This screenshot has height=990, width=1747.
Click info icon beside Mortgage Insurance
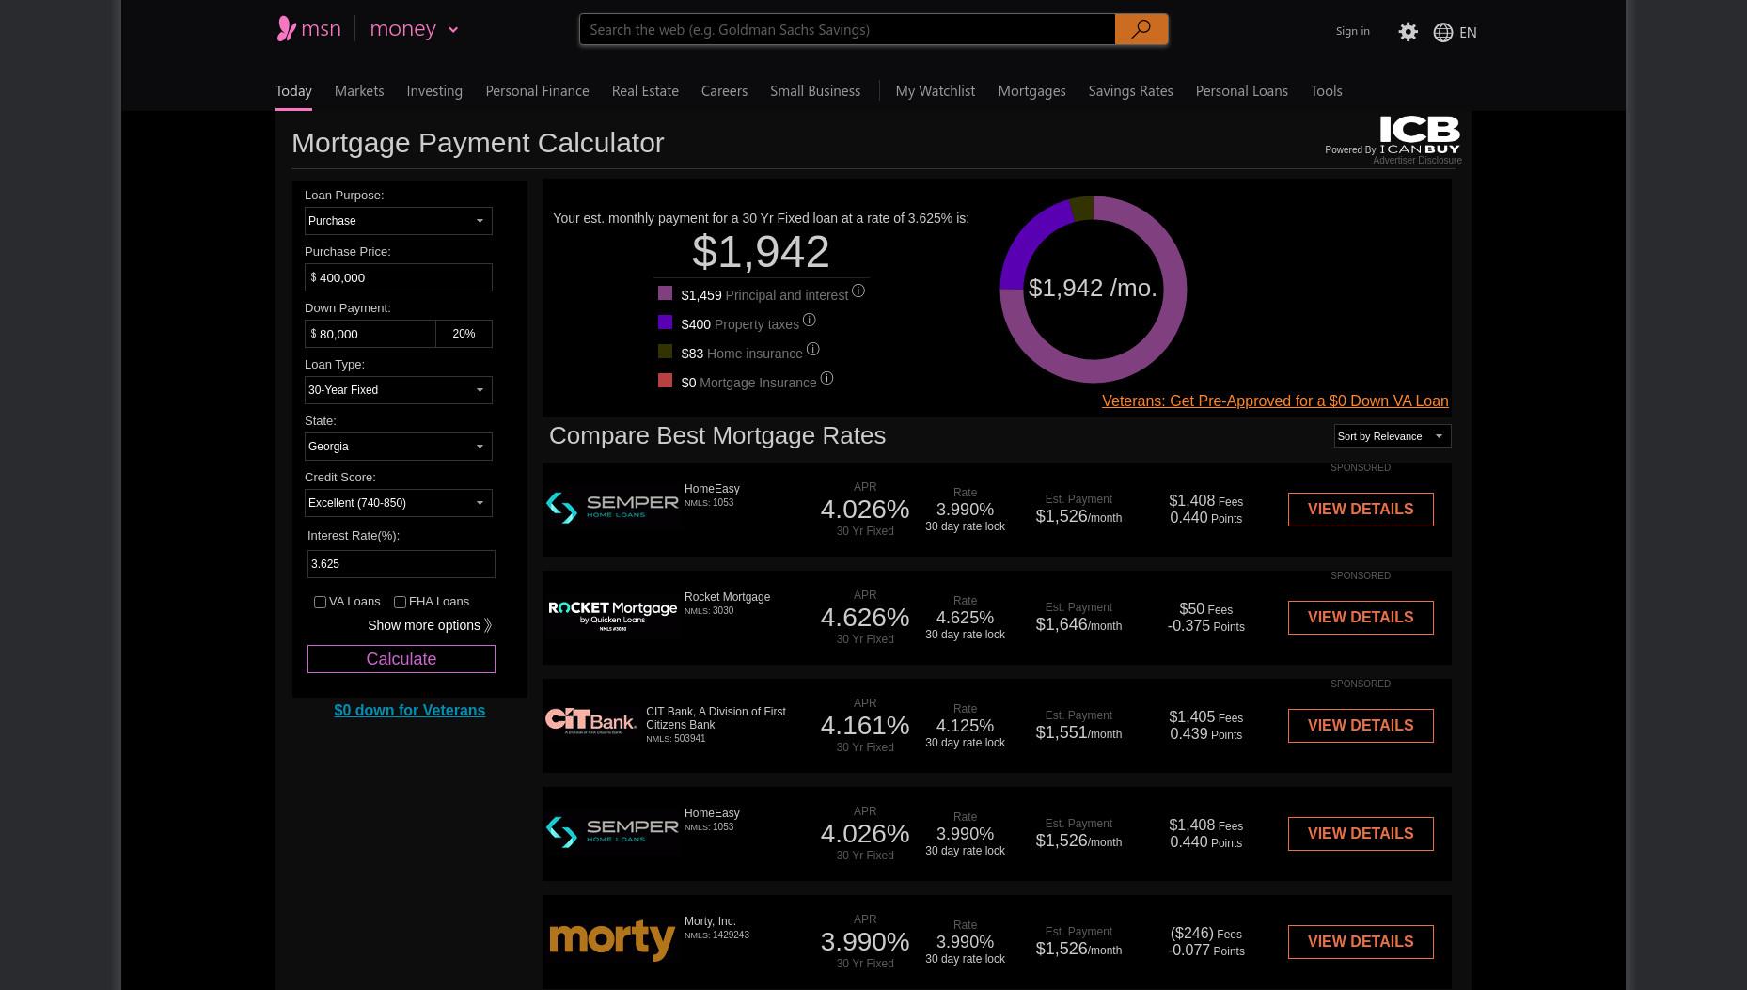tap(826, 379)
